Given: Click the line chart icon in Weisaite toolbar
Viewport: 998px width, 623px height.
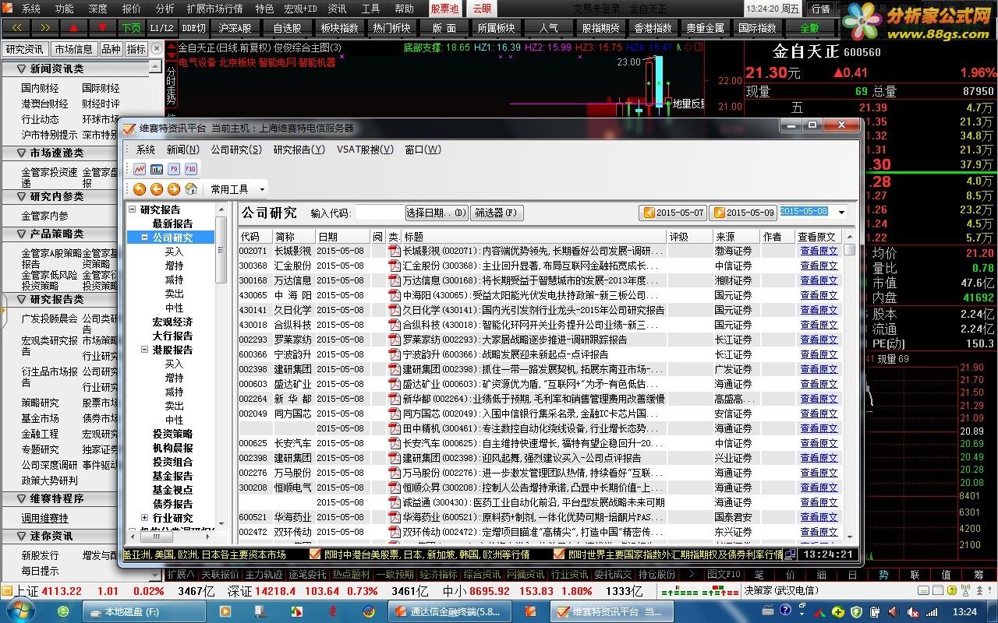Looking at the screenshot, I should (140, 168).
